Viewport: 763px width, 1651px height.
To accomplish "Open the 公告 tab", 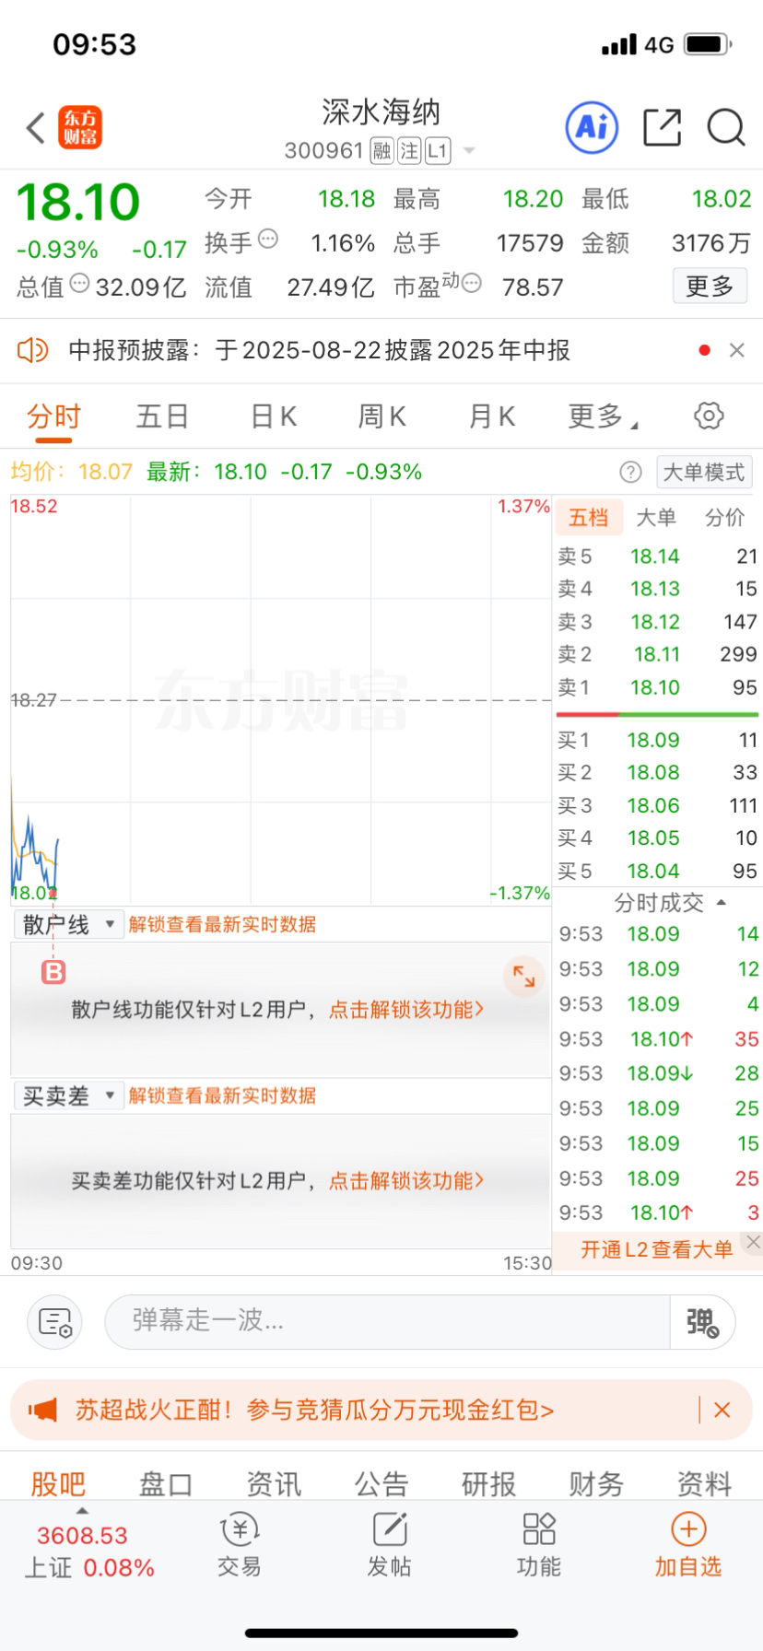I will click(x=381, y=1483).
